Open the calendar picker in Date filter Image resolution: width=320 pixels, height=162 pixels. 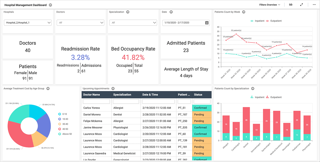207,23
